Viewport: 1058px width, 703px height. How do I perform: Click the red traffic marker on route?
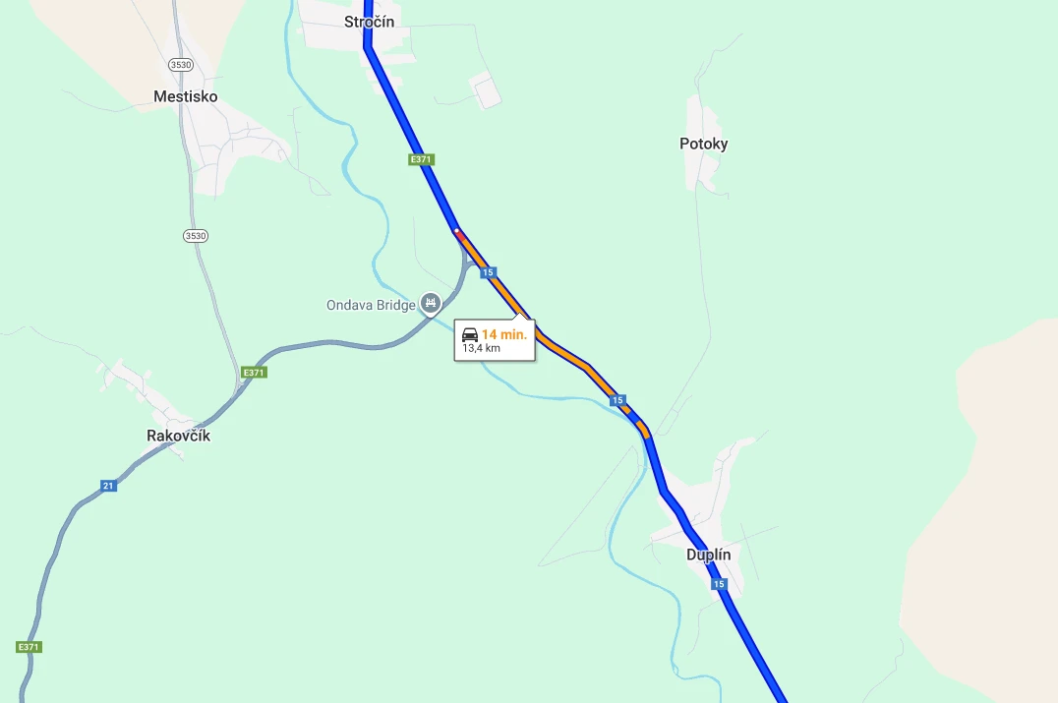pos(458,233)
